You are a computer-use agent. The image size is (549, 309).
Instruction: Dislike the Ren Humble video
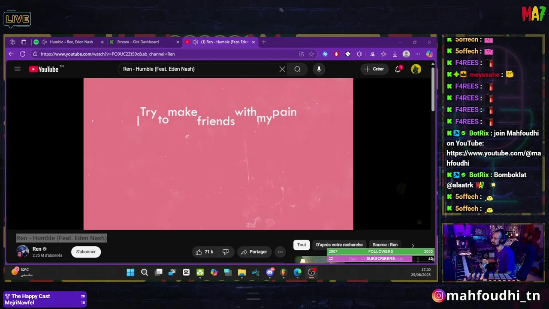pos(225,252)
